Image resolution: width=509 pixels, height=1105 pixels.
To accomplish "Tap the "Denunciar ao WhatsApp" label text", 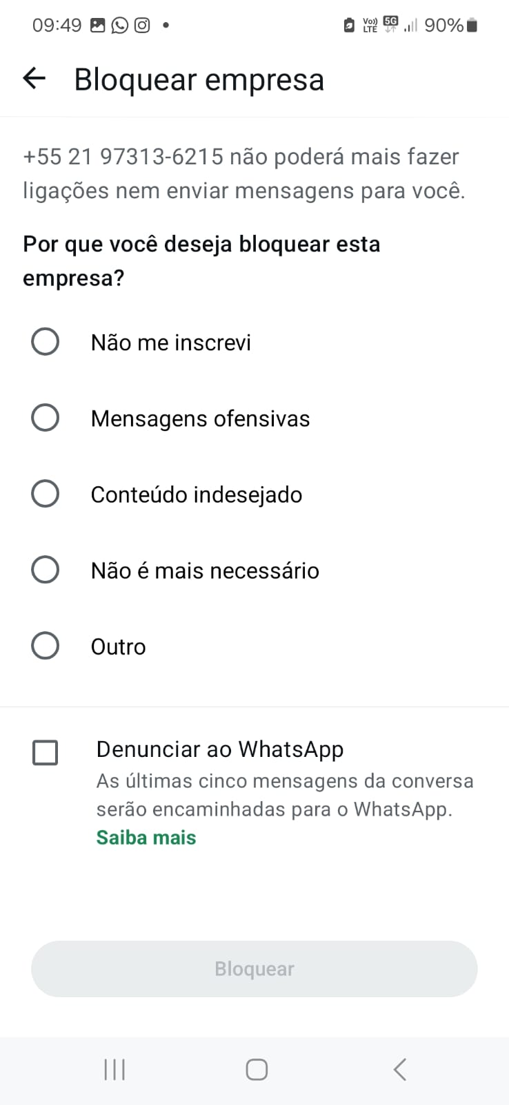I will click(220, 749).
